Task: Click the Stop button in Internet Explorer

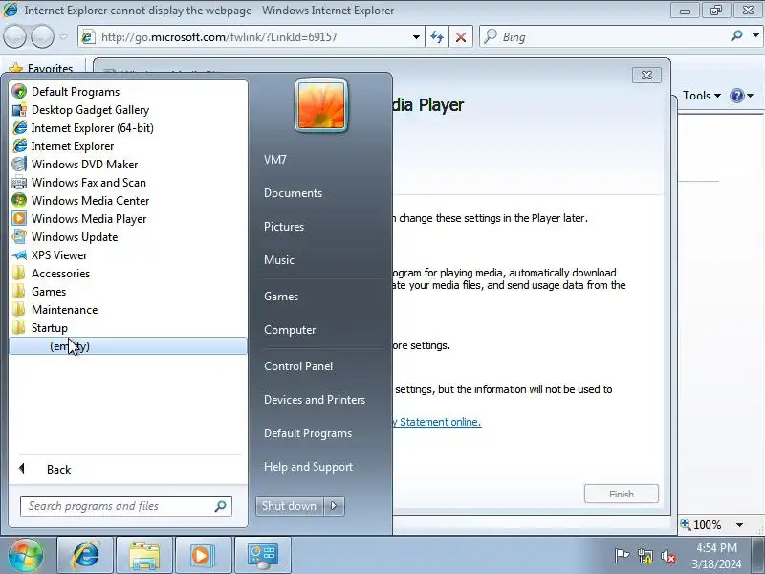Action: pos(461,37)
